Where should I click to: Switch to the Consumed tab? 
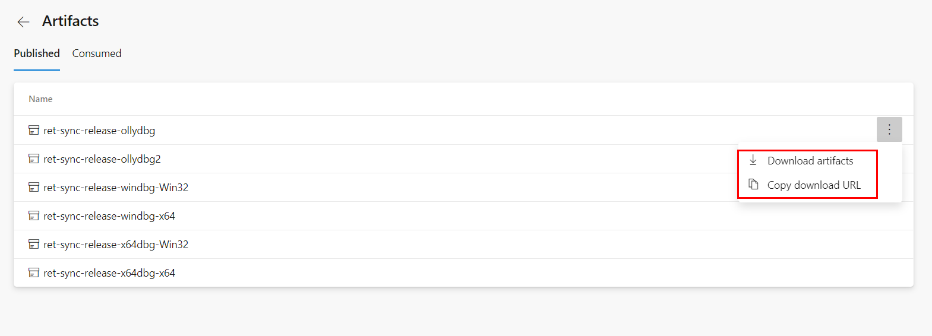(x=97, y=53)
